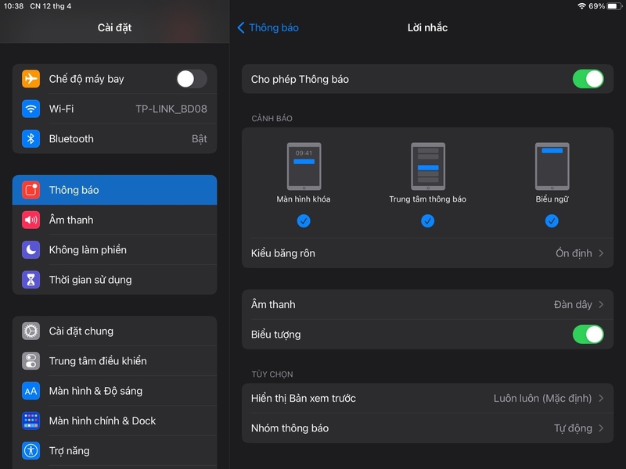
Task: Tap the Trung tâm điều khiển icon
Action: click(x=31, y=361)
